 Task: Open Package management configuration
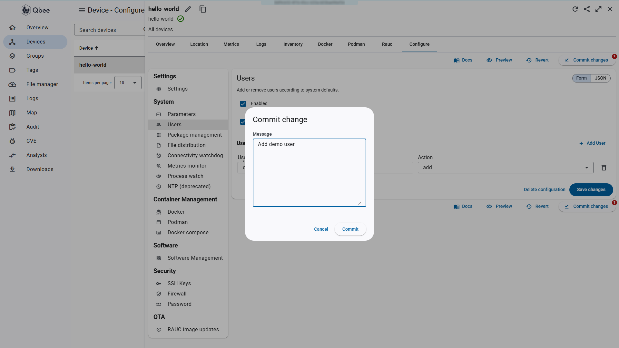tap(188, 135)
